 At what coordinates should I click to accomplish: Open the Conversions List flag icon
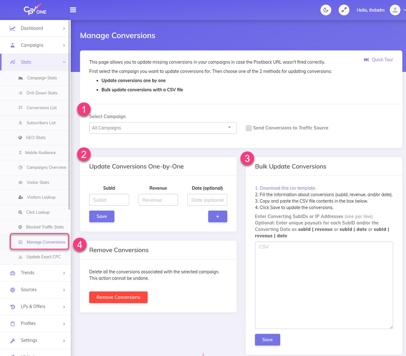click(x=21, y=108)
